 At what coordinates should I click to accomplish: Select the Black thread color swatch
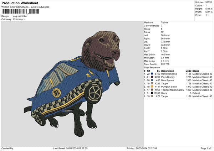(x=152, y=93)
